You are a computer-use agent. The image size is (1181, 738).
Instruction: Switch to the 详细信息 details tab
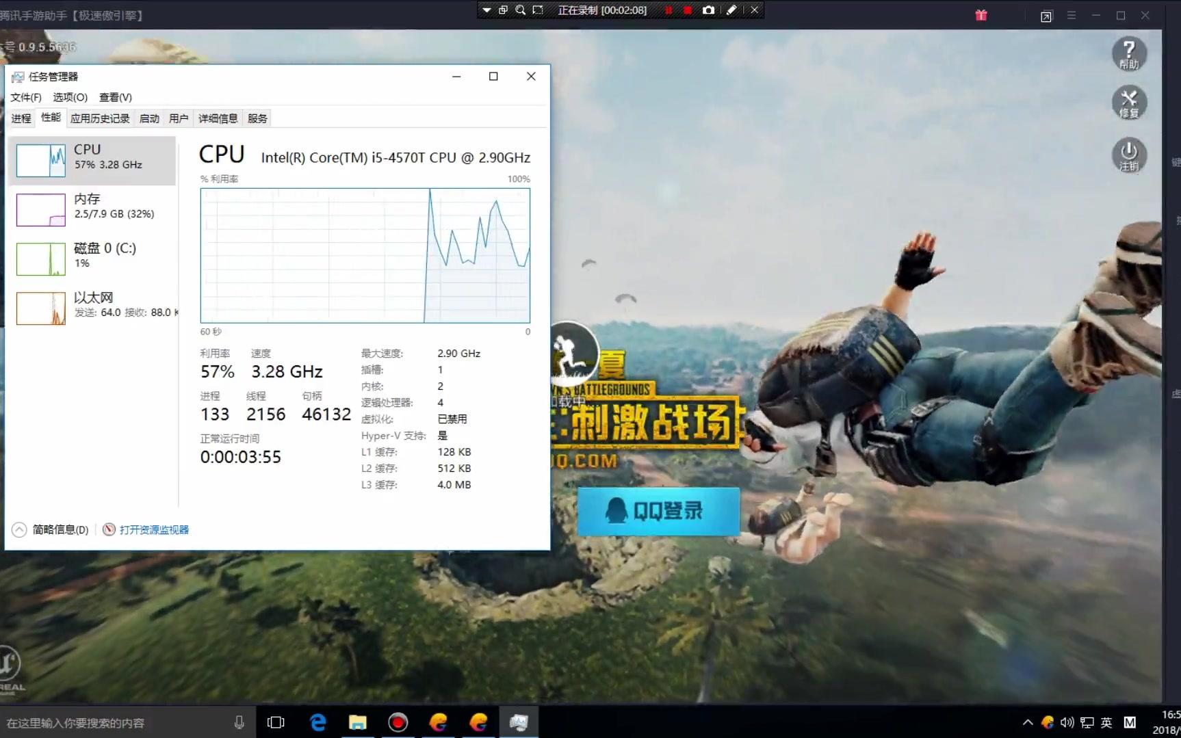218,118
